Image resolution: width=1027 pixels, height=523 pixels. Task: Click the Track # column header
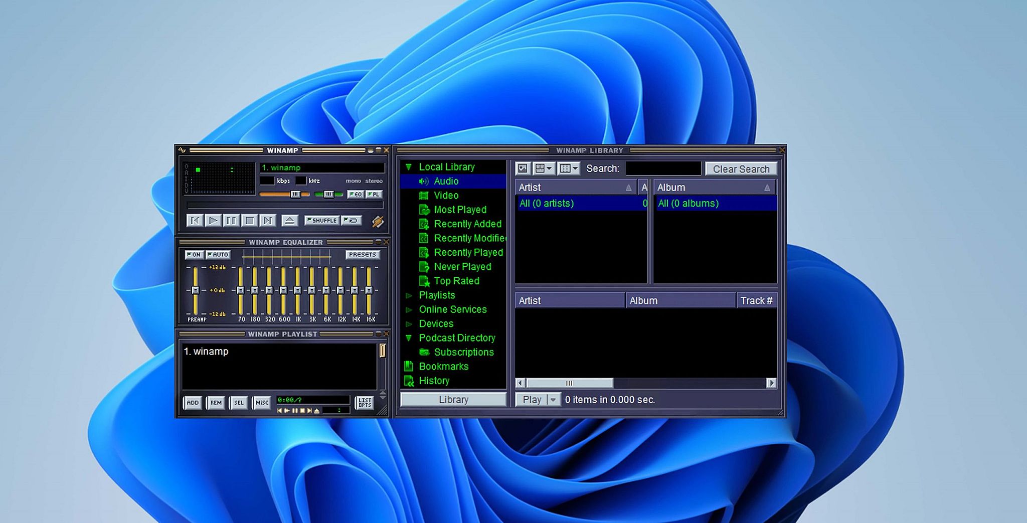(757, 301)
